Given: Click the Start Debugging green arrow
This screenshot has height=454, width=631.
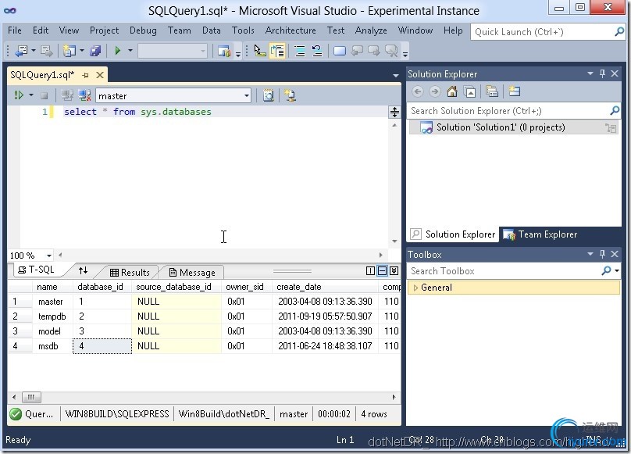Looking at the screenshot, I should [x=118, y=51].
